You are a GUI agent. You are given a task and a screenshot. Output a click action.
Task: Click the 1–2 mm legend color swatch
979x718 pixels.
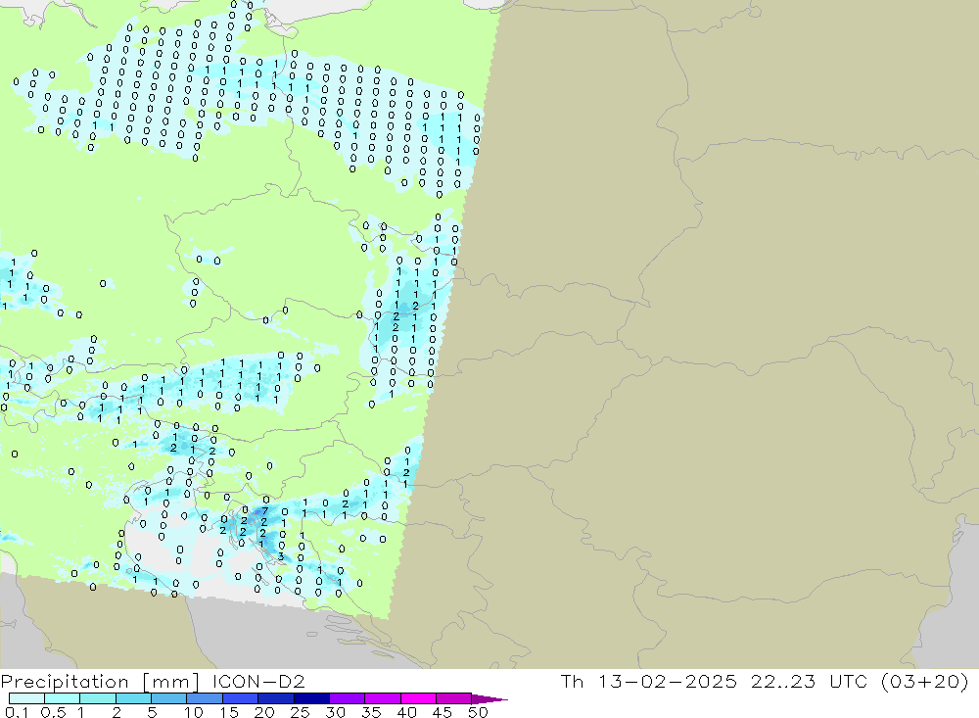click(98, 698)
